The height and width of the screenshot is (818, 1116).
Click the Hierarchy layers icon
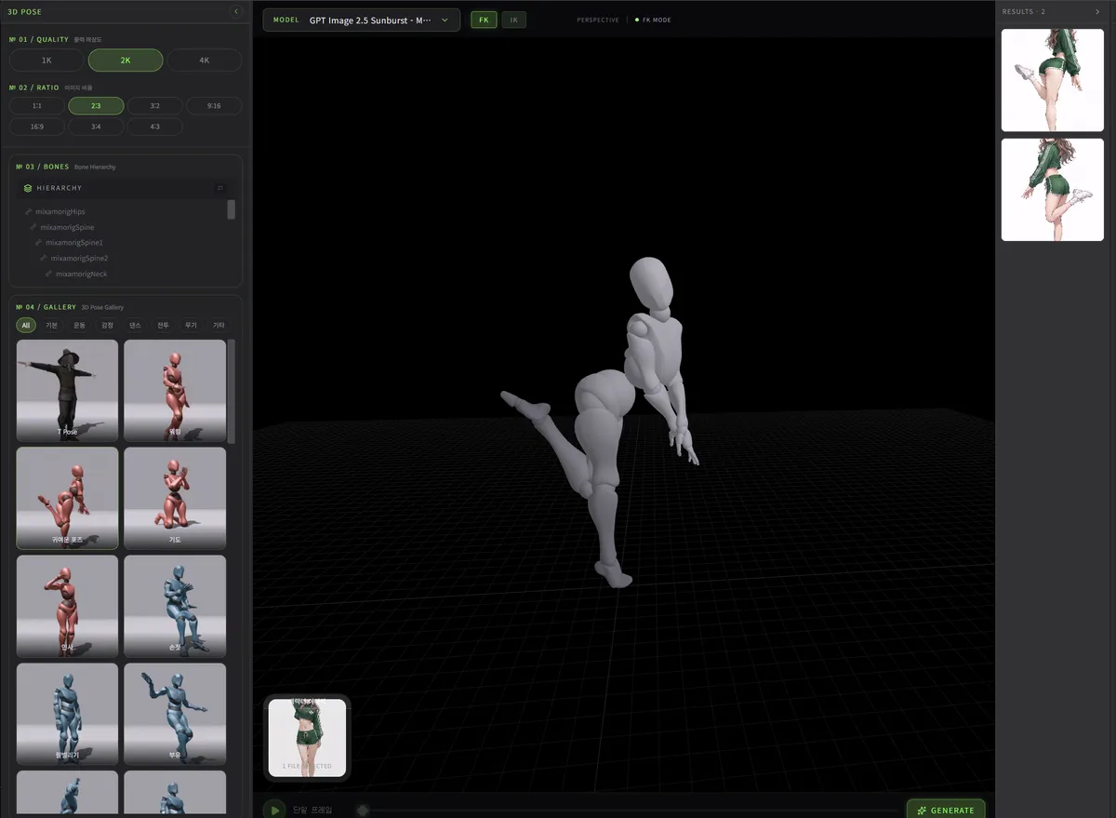[28, 188]
